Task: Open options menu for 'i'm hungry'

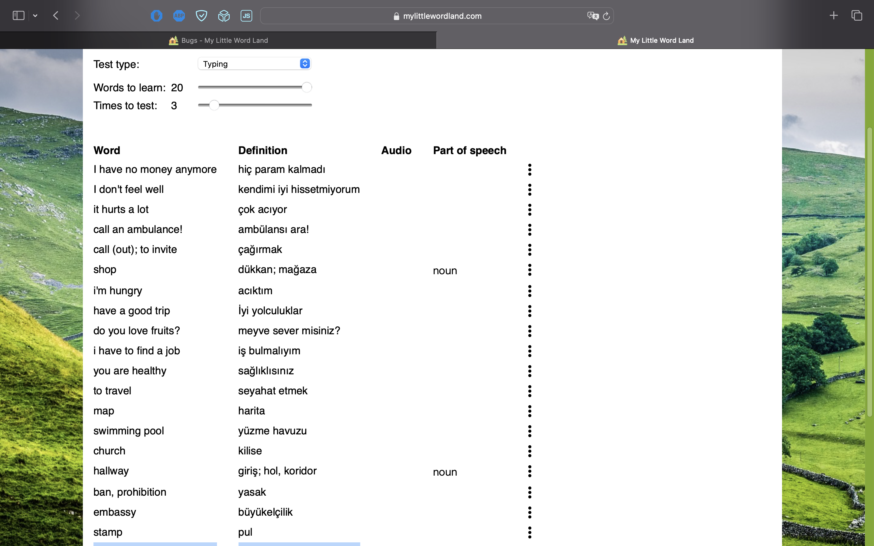Action: pyautogui.click(x=530, y=291)
